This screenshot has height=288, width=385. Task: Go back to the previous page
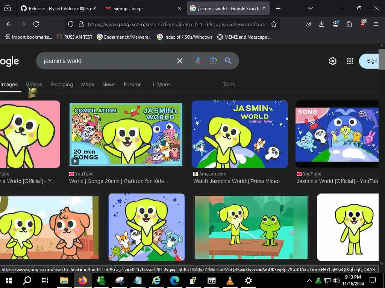[9, 24]
